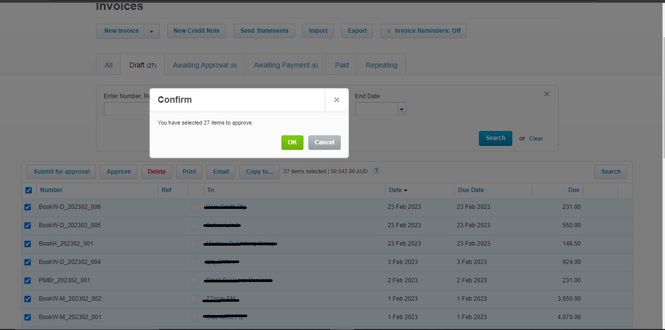This screenshot has width=665, height=330.
Task: Sort by the To column header
Action: (210, 190)
